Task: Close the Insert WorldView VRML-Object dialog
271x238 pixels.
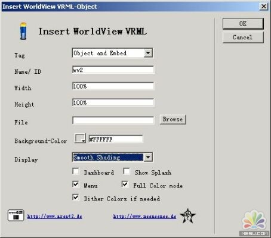Action: point(264,7)
